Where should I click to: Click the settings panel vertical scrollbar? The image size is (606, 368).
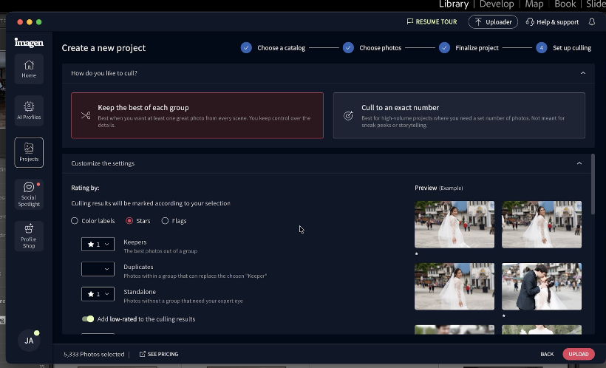pyautogui.click(x=592, y=185)
